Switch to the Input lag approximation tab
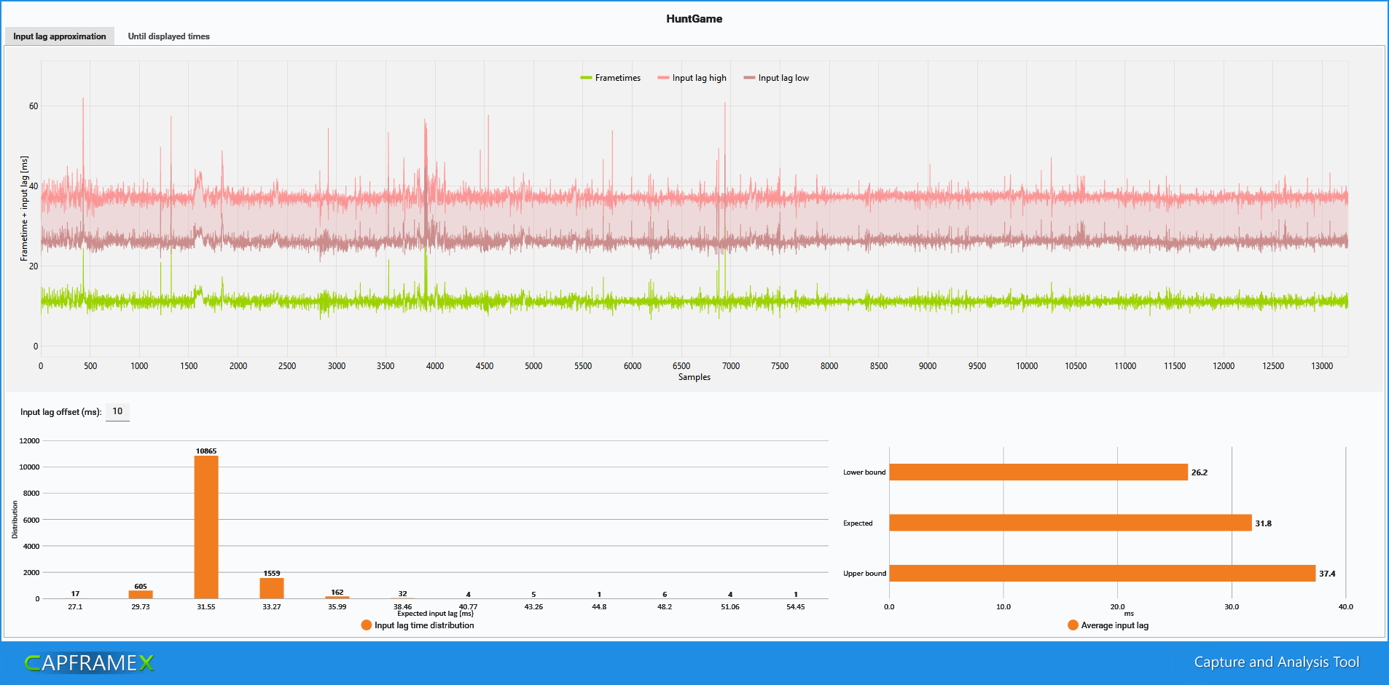Screen dimensions: 1389x685 [x=60, y=36]
